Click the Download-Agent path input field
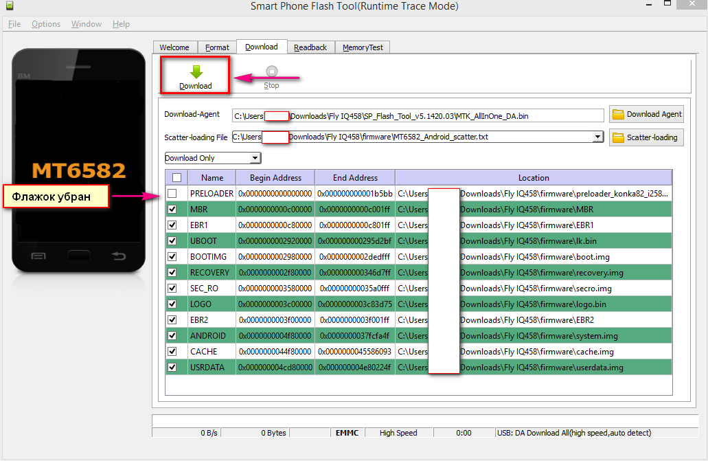This screenshot has width=708, height=461. (x=418, y=115)
